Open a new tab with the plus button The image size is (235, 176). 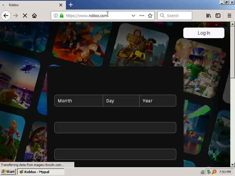click(x=71, y=5)
